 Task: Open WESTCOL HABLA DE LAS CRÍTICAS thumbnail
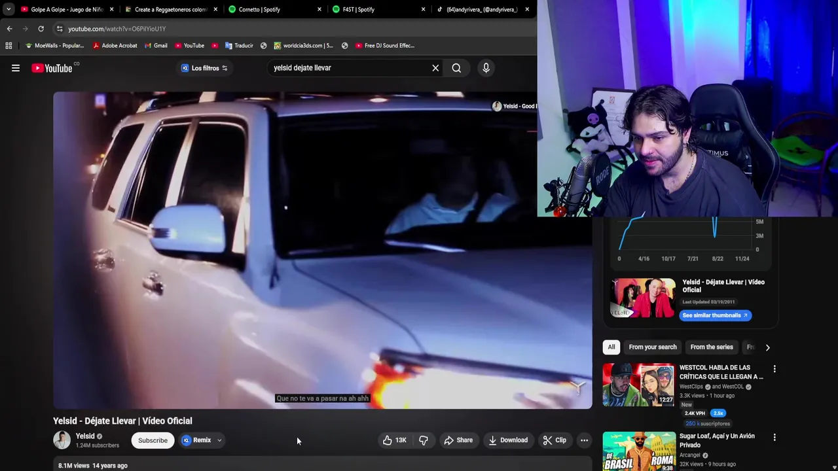point(638,385)
